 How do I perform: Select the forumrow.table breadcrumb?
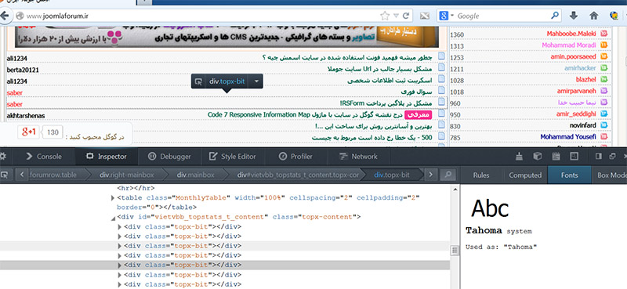(53, 175)
